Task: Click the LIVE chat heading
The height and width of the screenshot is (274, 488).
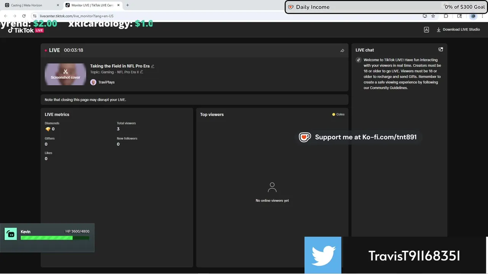Action: click(x=365, y=50)
